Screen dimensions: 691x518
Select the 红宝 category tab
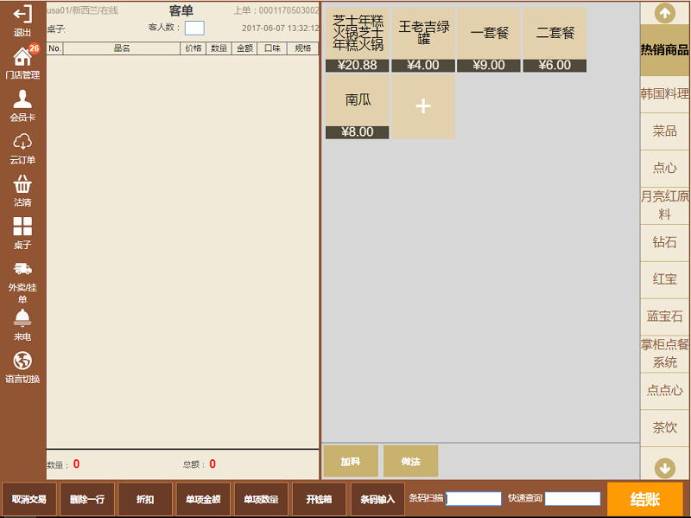(x=664, y=279)
